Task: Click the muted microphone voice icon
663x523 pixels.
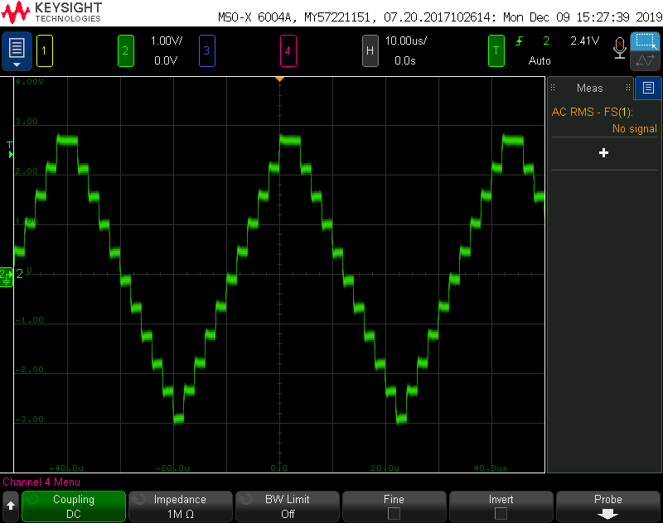Action: (x=619, y=48)
